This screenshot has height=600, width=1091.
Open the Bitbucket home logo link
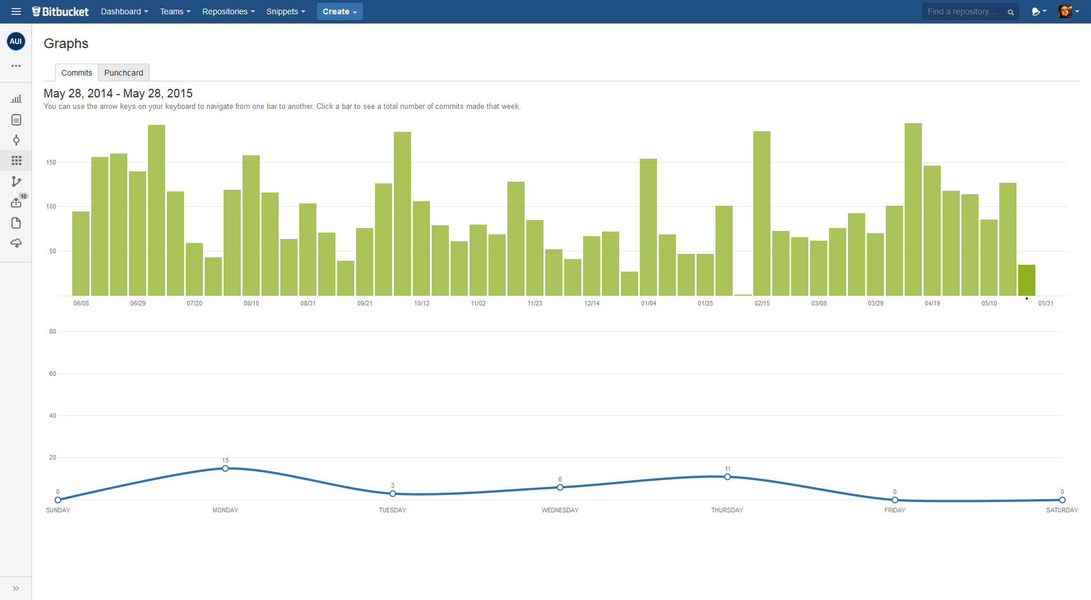pos(60,11)
